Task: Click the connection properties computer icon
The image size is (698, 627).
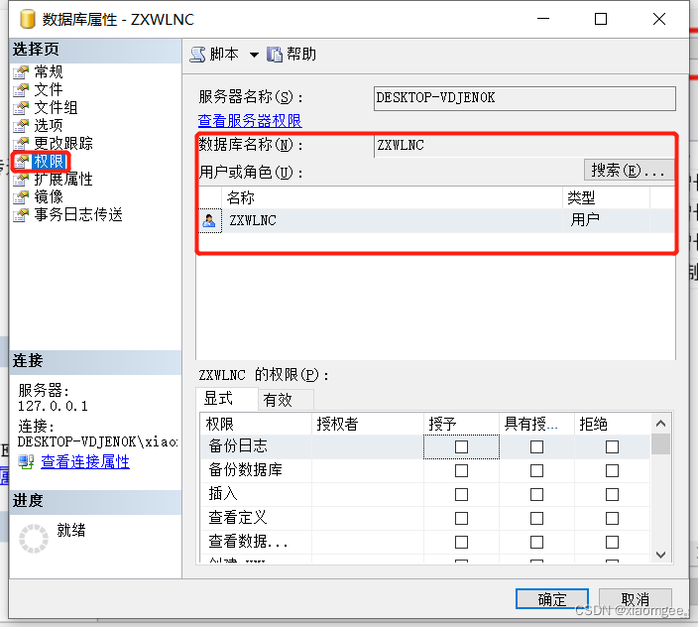Action: point(26,461)
